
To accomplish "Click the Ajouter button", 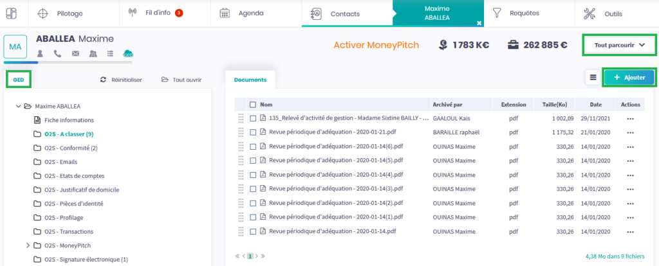I will (x=629, y=78).
